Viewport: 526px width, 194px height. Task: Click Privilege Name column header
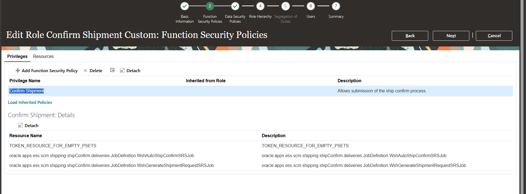coord(25,81)
